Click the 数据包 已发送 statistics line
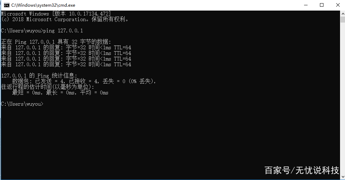This screenshot has width=345, height=180. 84,81
